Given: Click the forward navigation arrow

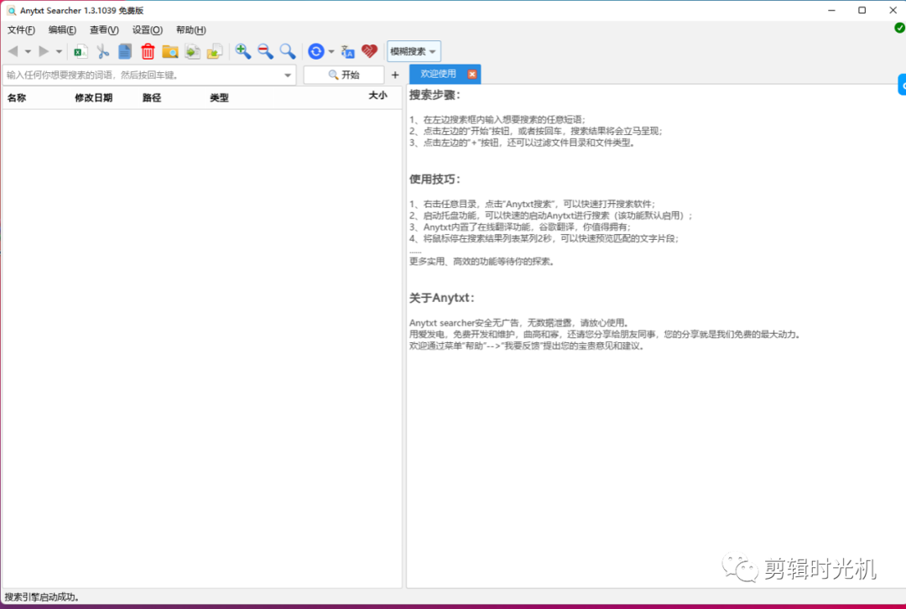Looking at the screenshot, I should [44, 51].
